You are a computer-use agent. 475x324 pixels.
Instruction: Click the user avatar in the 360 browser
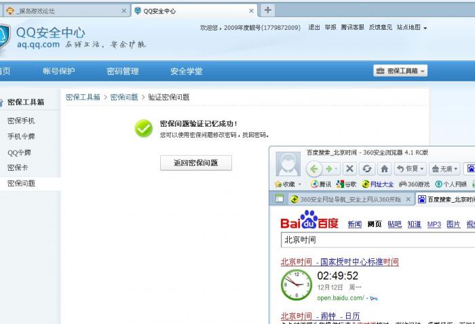coord(288,164)
